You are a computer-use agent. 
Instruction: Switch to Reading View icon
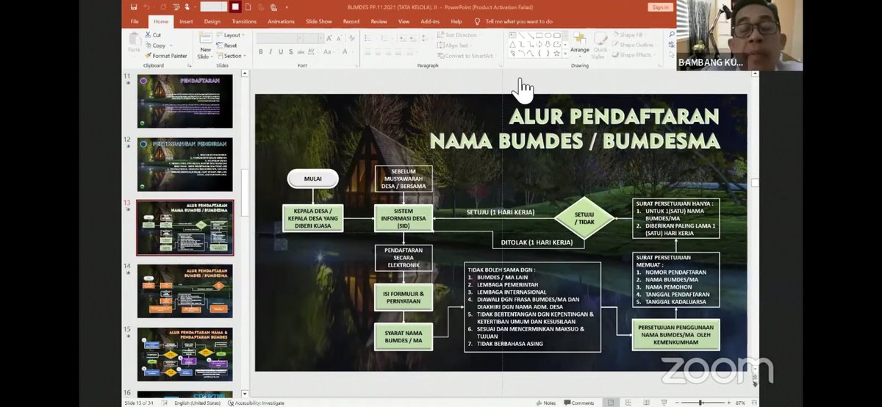coord(646,403)
